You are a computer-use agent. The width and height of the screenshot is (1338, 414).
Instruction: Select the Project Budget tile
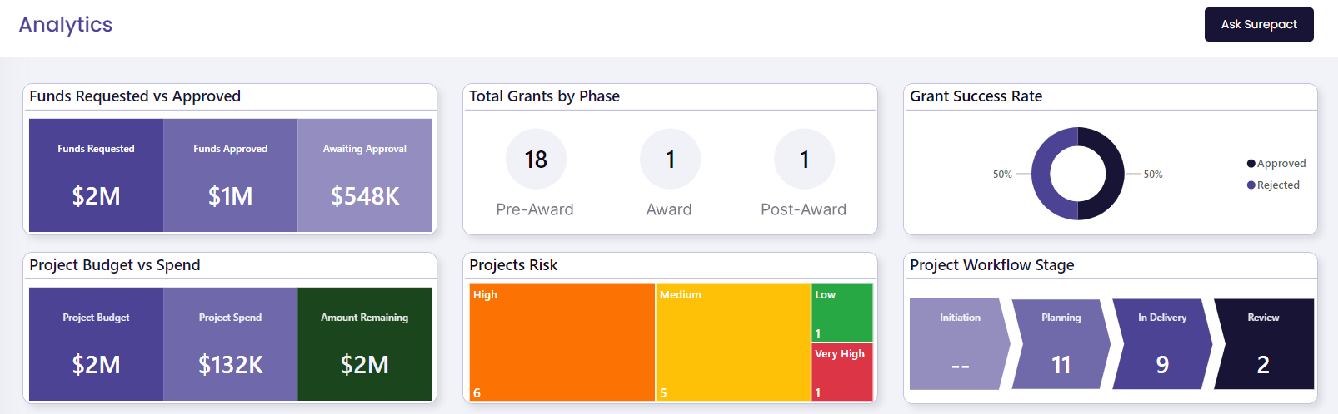coord(96,344)
